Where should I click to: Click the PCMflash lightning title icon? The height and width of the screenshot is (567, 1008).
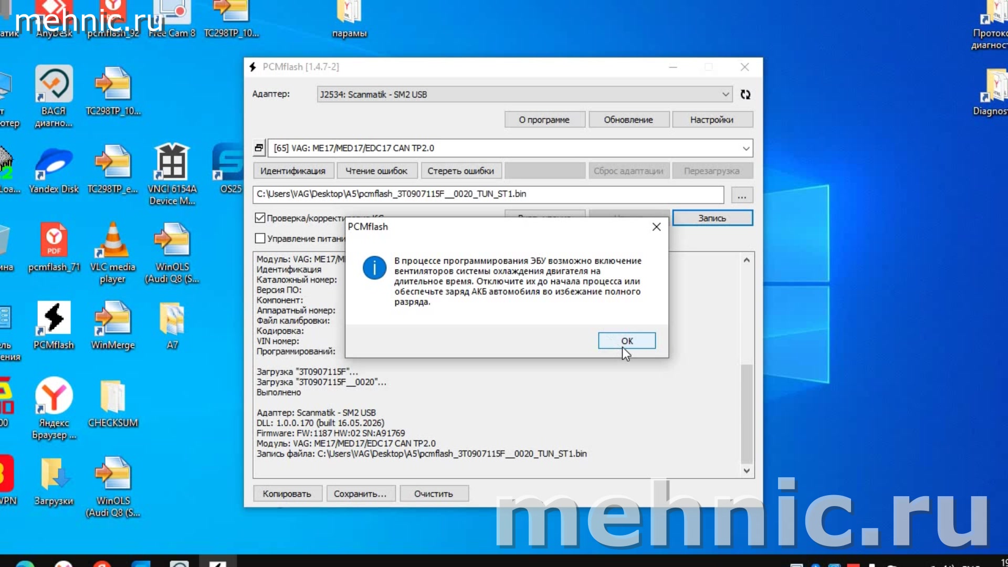pos(253,67)
